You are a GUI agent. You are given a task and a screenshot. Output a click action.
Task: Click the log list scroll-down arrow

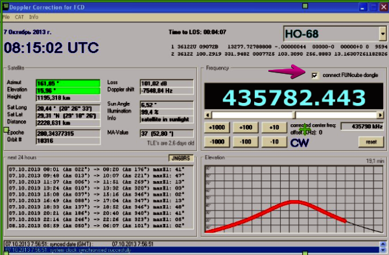(383, 250)
